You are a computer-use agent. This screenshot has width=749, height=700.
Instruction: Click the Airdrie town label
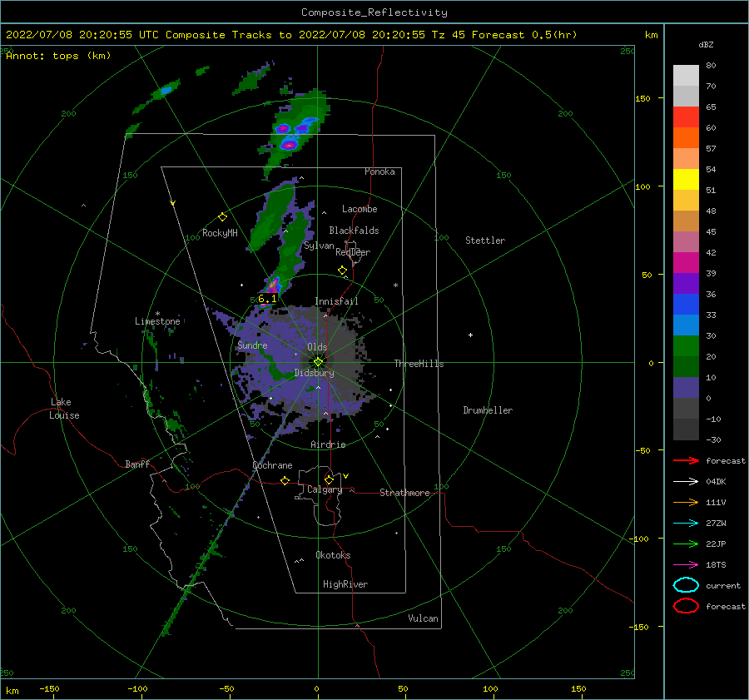pos(328,444)
